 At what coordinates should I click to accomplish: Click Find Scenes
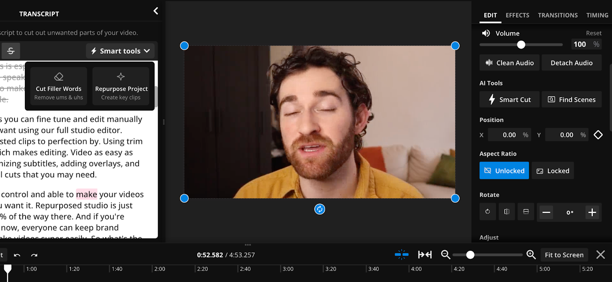(571, 99)
